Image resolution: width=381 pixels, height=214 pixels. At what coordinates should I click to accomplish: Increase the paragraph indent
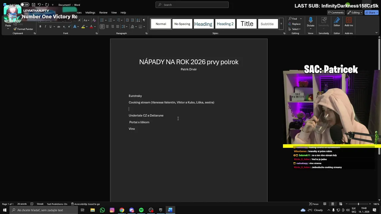pos(132,20)
